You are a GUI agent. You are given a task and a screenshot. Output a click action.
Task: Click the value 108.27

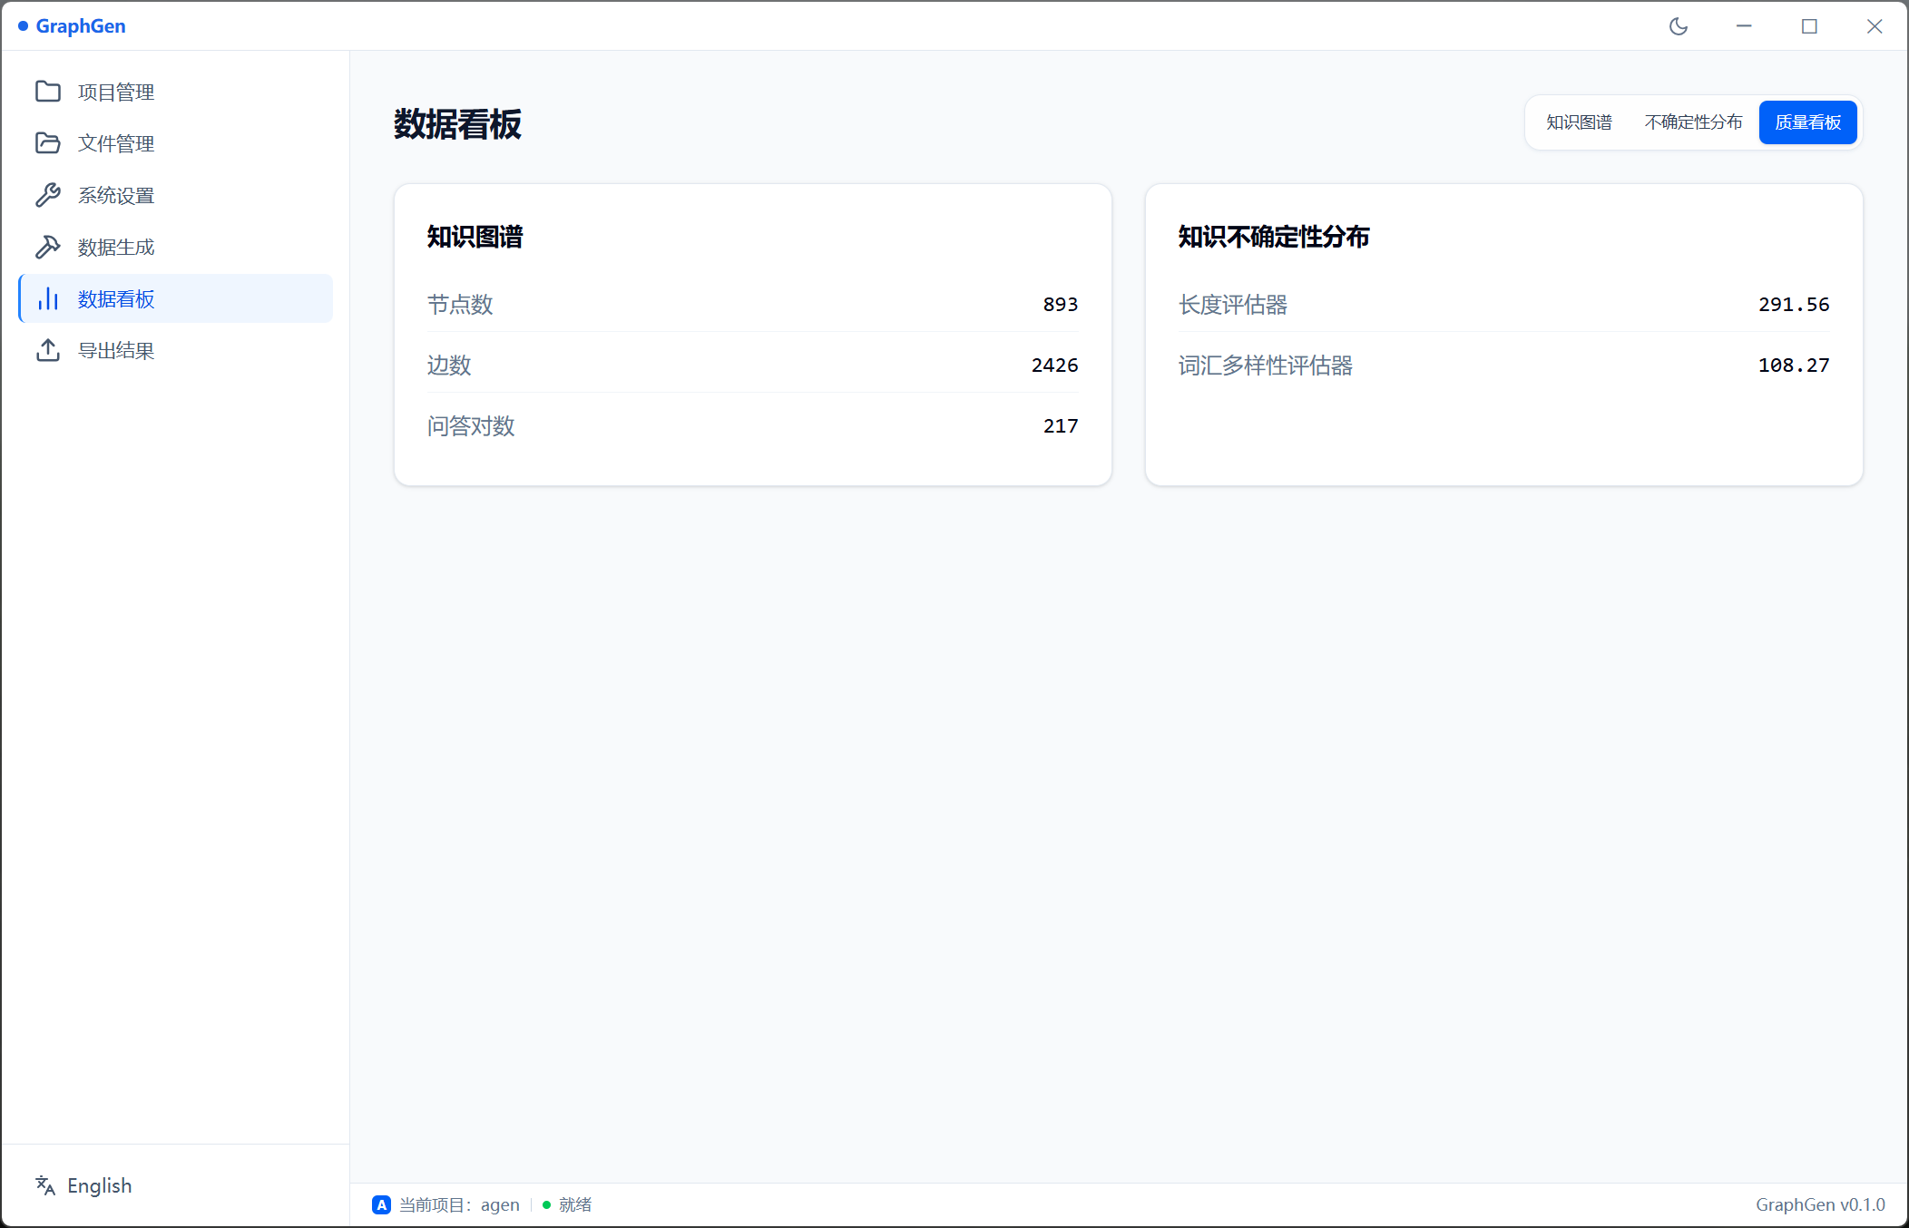1794,365
